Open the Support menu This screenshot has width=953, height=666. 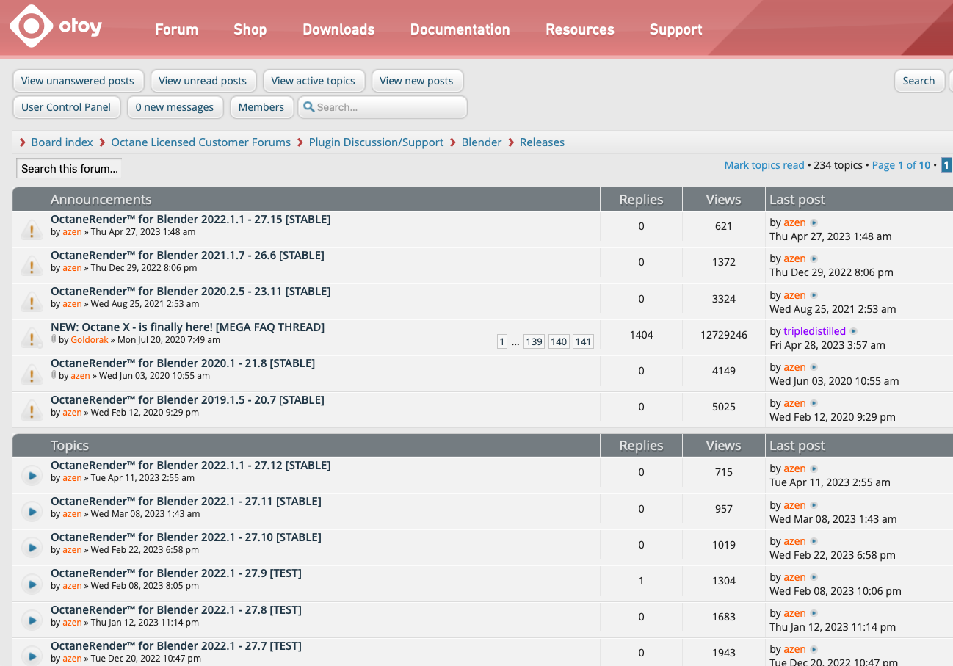(x=676, y=29)
